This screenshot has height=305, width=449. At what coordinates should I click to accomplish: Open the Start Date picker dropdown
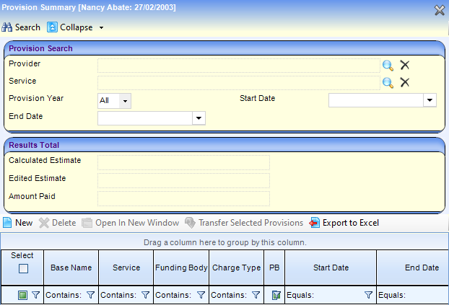pyautogui.click(x=430, y=100)
